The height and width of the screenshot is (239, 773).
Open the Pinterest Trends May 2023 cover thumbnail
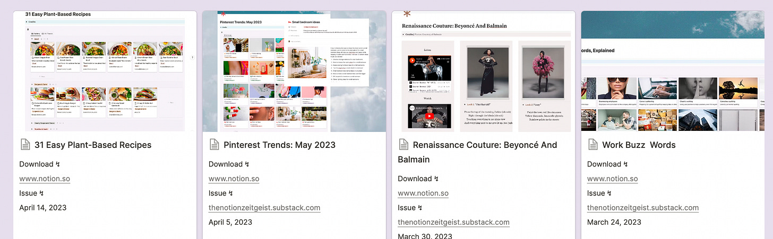pyautogui.click(x=294, y=72)
